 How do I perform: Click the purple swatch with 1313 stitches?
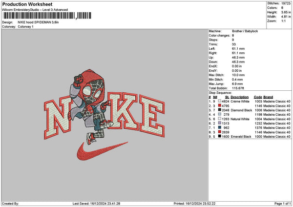[x=220, y=123]
